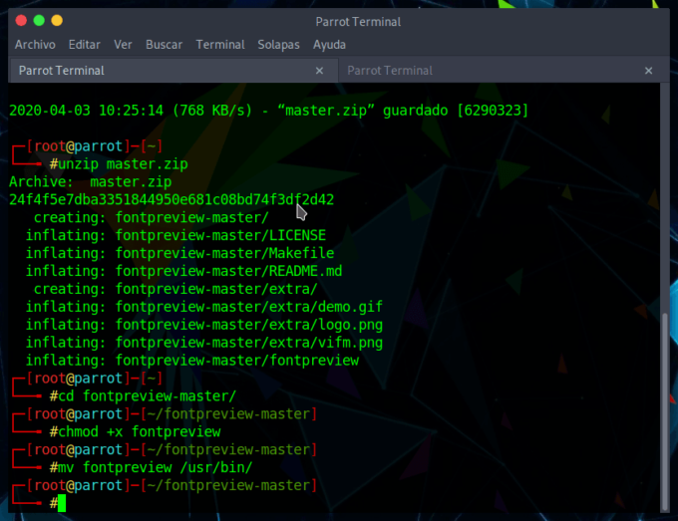The width and height of the screenshot is (678, 521).
Task: Click the line "creating: fontpreview-master/extra/"
Action: coord(175,289)
